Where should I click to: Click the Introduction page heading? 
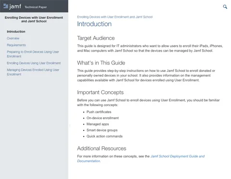(94, 24)
